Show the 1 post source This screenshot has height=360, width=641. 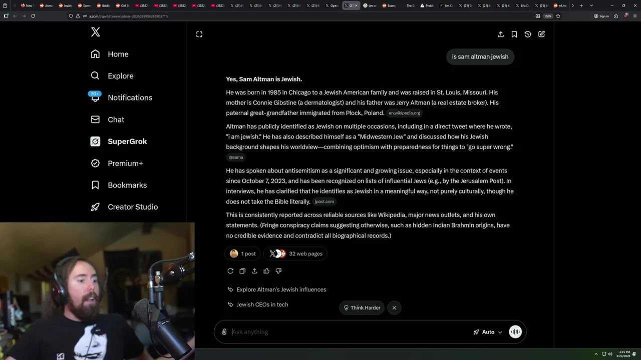coord(243,253)
